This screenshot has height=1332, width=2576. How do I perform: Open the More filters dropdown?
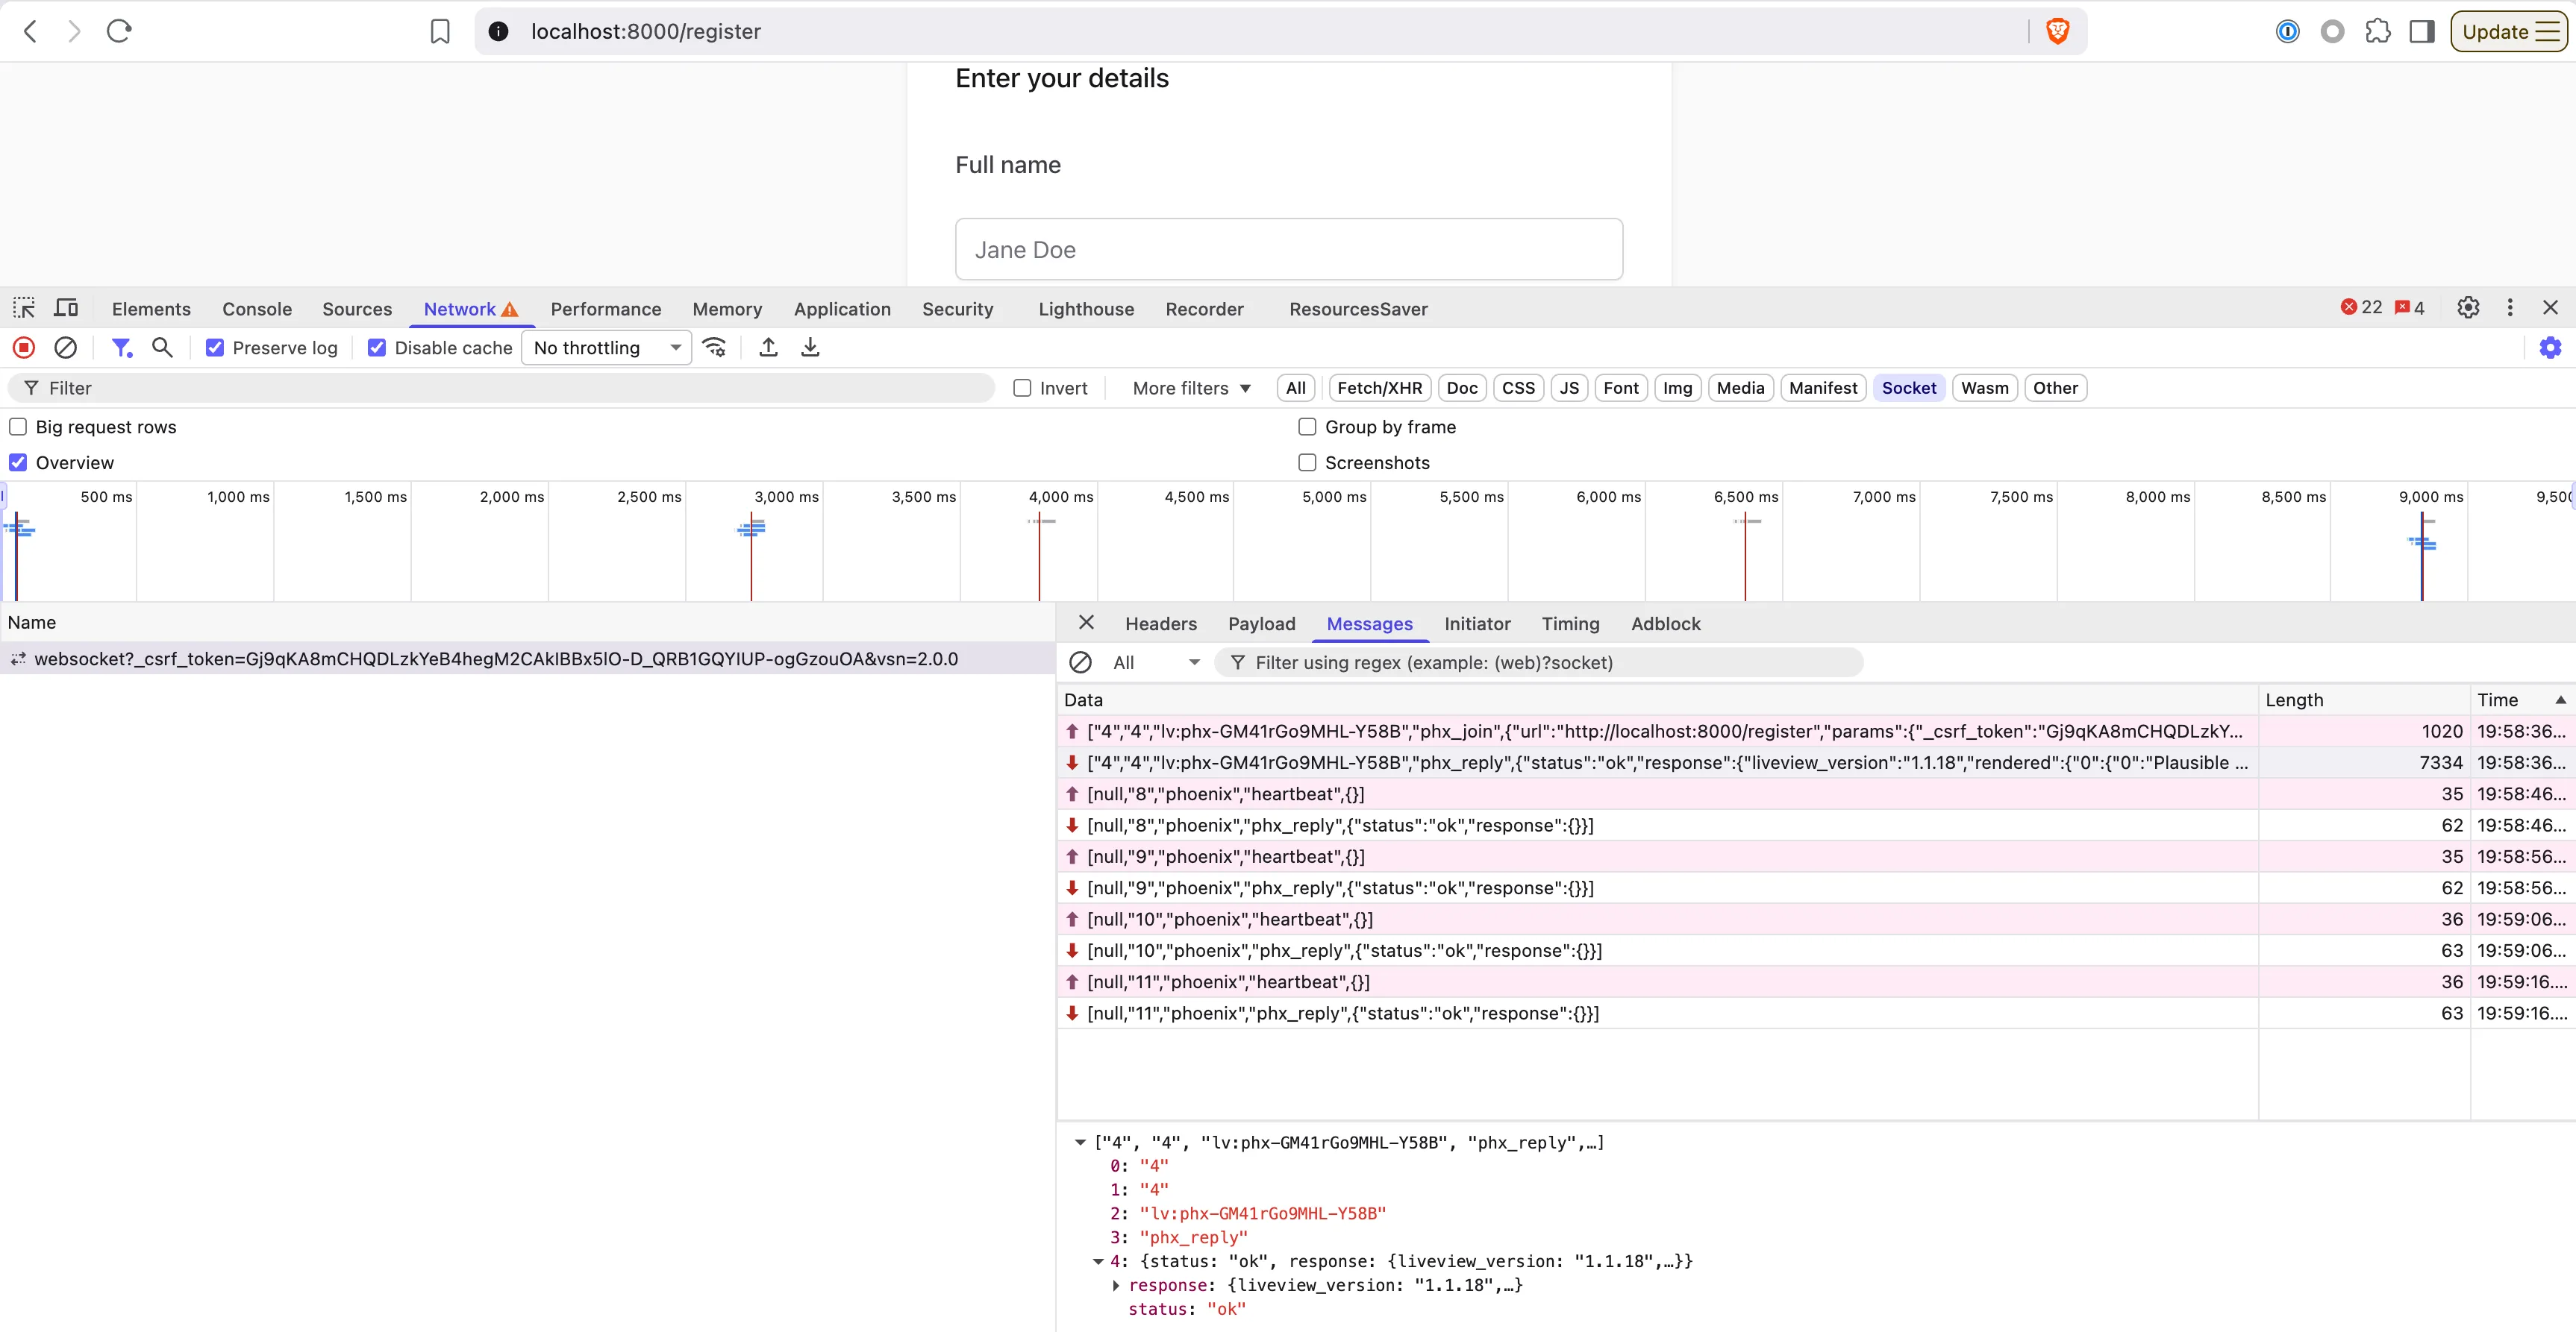pyautogui.click(x=1191, y=388)
